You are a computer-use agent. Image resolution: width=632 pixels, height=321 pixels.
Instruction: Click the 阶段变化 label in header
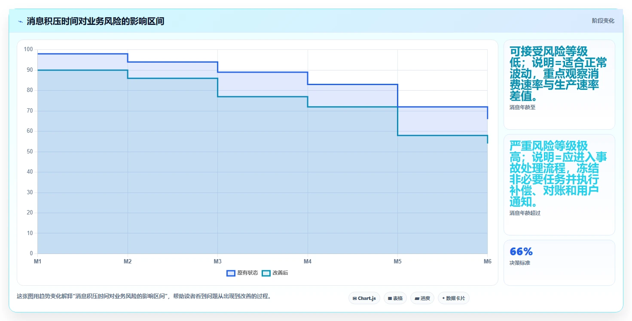(x=603, y=21)
